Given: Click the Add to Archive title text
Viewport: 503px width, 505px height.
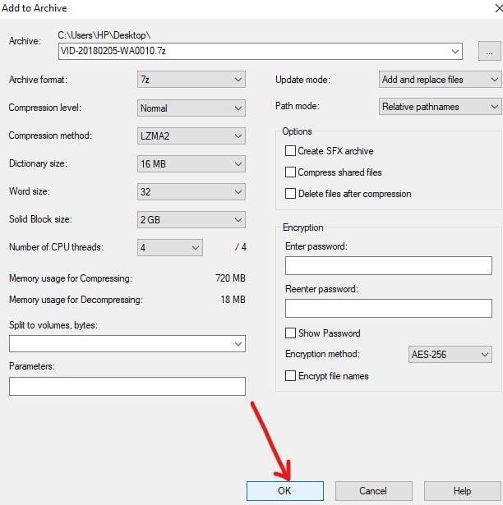Looking at the screenshot, I should click(35, 8).
